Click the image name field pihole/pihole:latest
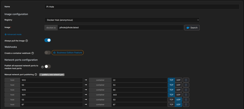The width and height of the screenshot is (244, 109). [x=120, y=28]
